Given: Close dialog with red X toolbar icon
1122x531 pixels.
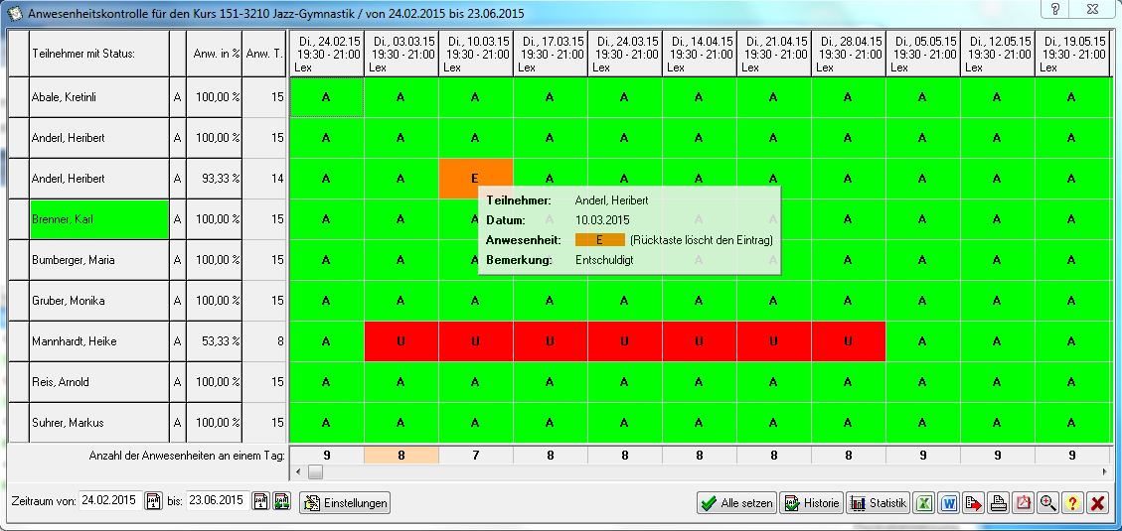Looking at the screenshot, I should tap(1097, 503).
